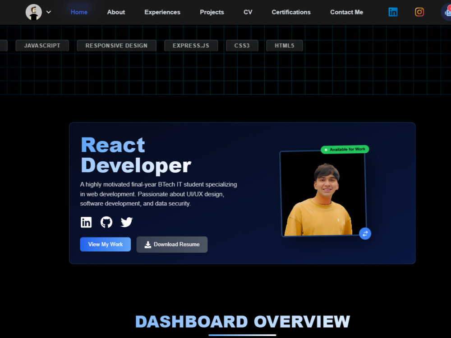The width and height of the screenshot is (451, 338).
Task: Select the JAVASCRIPT skill tag
Action: 42,46
